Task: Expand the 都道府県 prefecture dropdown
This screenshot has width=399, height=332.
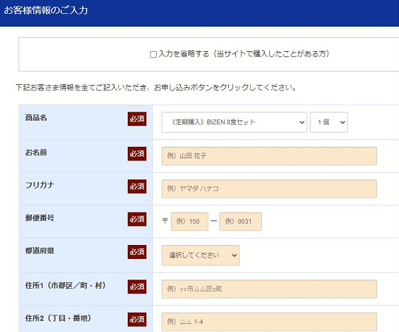Action: click(x=200, y=255)
